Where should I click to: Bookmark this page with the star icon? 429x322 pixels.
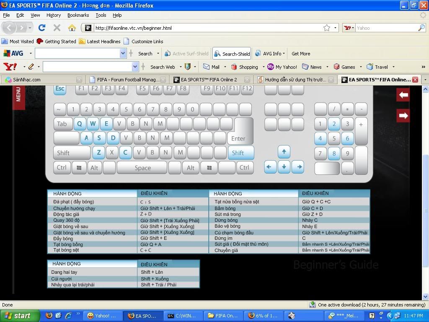pos(327,28)
